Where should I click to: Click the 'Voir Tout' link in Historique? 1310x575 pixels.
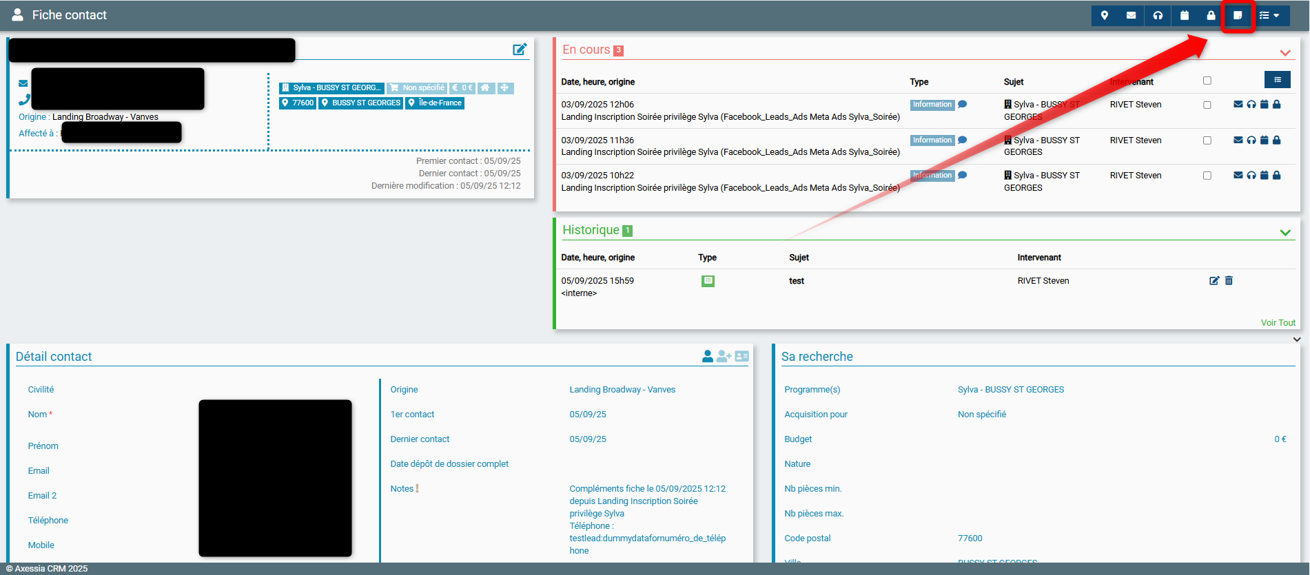1278,323
